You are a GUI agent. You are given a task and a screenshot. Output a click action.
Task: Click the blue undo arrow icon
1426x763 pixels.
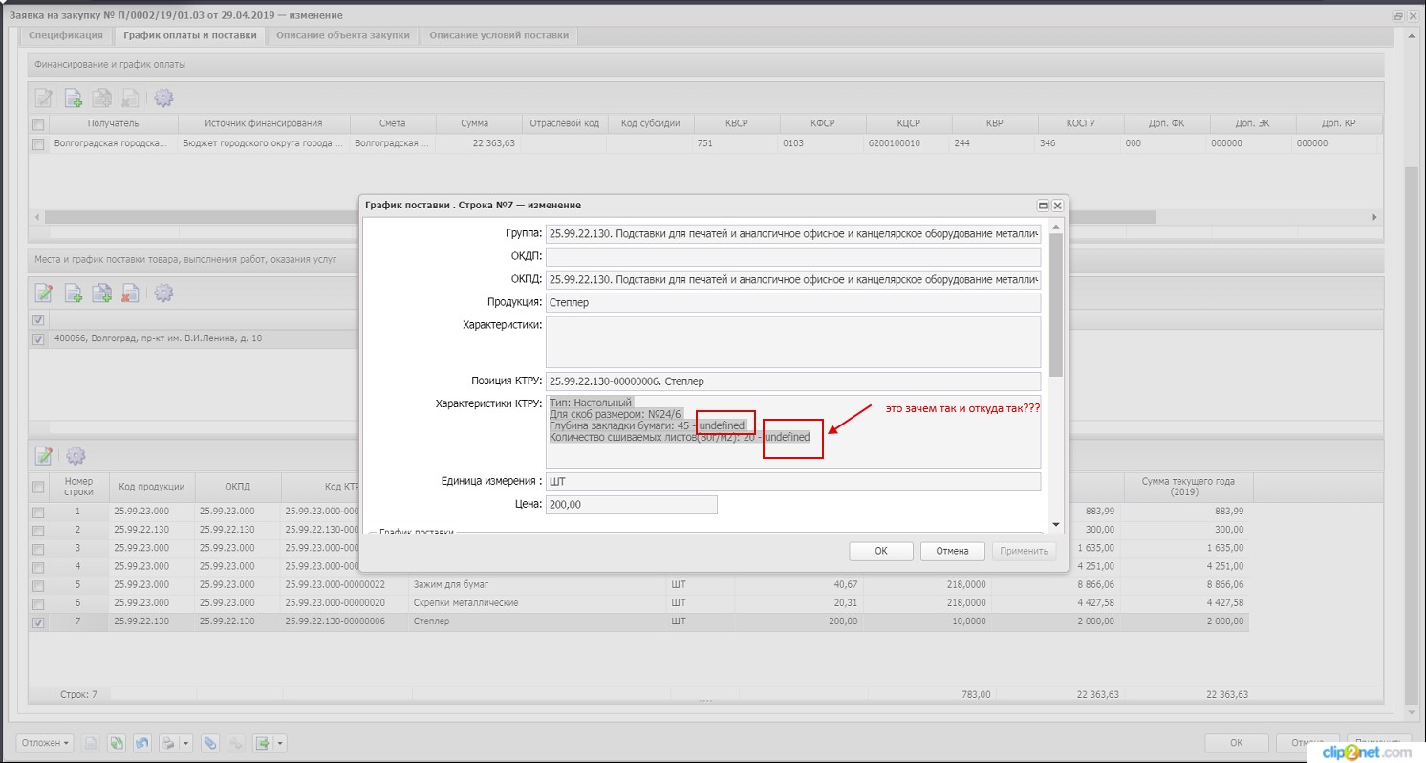pyautogui.click(x=142, y=743)
